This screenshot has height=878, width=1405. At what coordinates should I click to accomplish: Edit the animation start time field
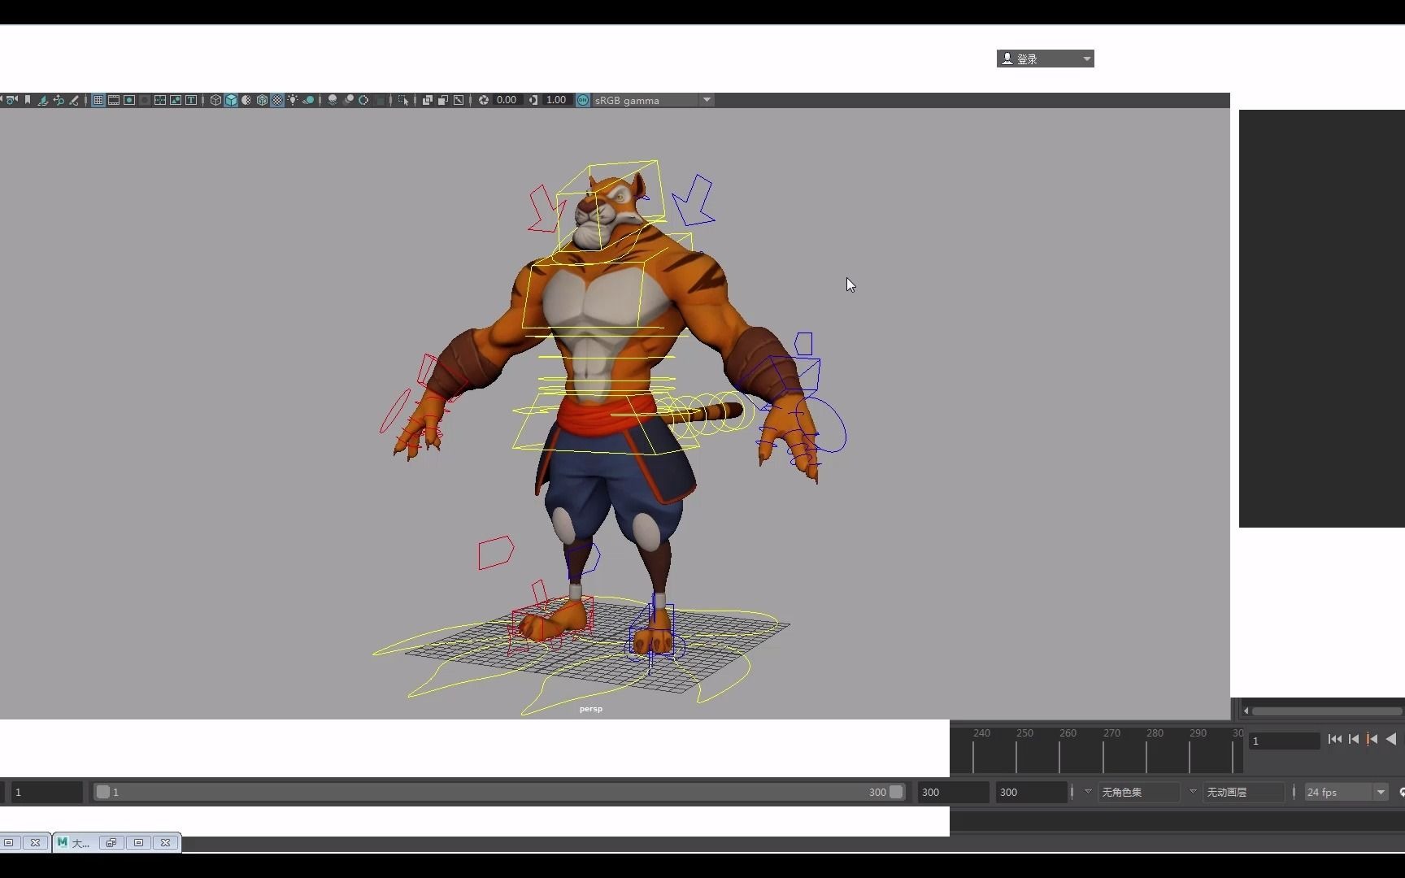(x=47, y=792)
